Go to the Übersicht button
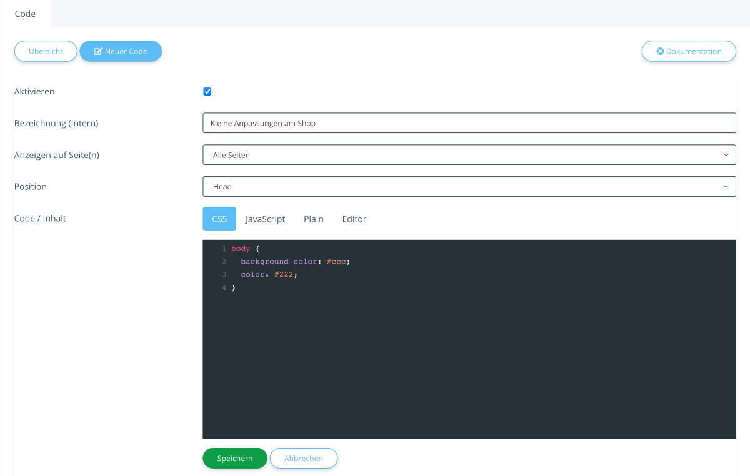 46,51
